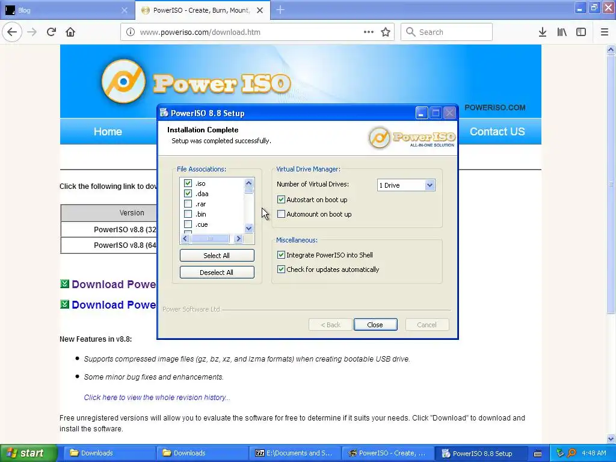Screen dimensions: 616x462
Task: Click webpage scrollbar down arrow
Action: click(x=611, y=439)
